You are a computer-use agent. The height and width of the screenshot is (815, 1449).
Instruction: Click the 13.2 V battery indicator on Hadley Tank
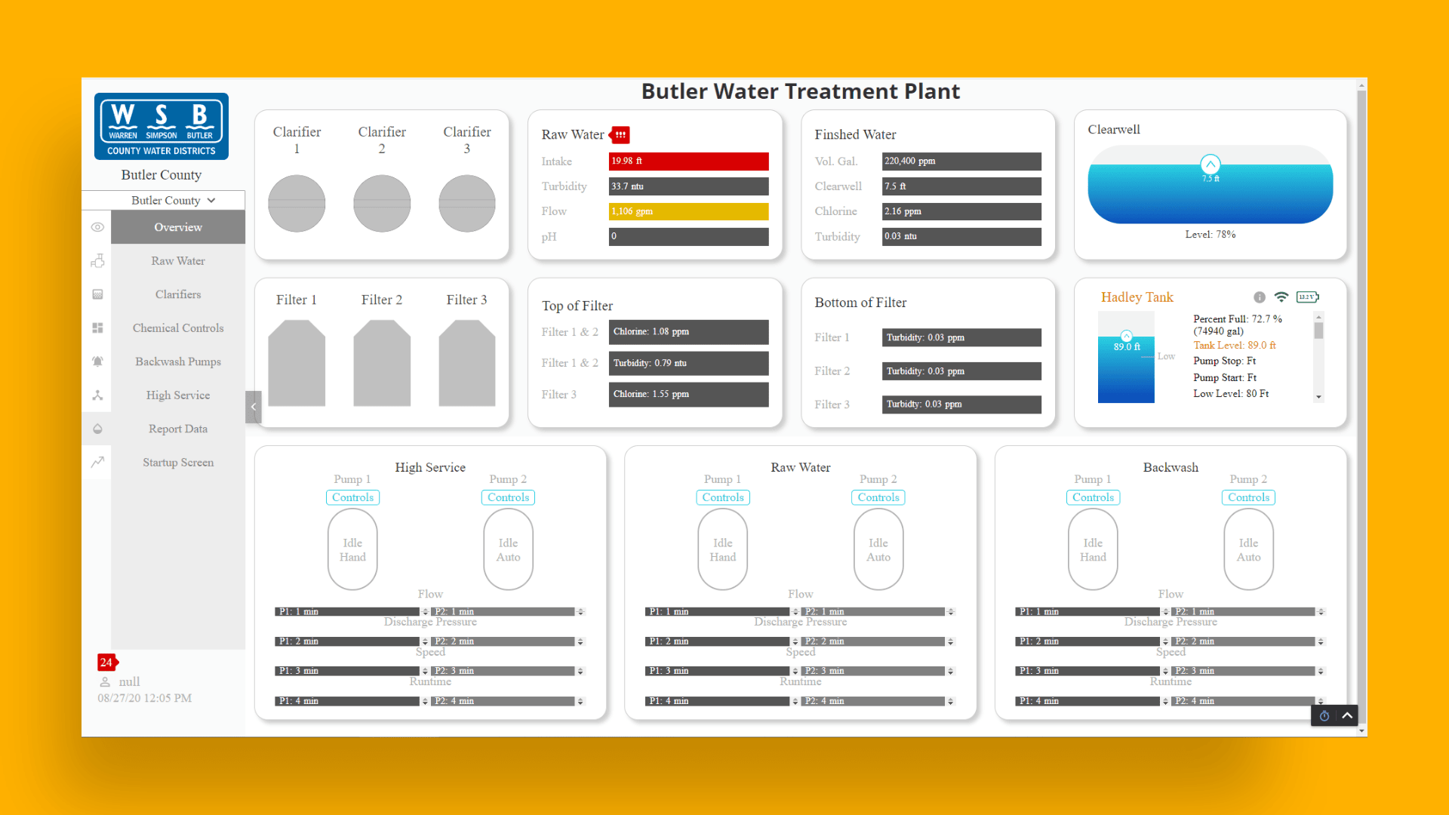[x=1308, y=297]
